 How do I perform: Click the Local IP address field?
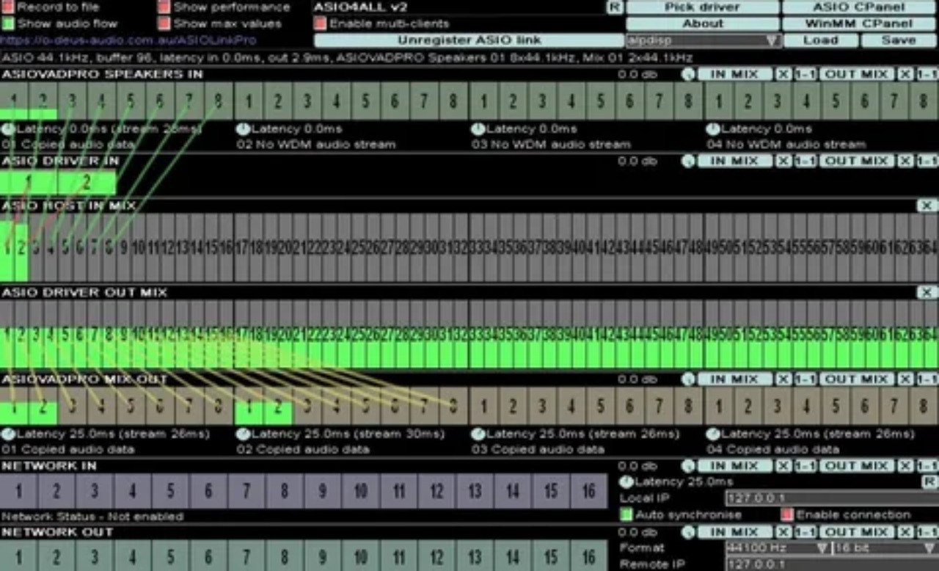831,498
